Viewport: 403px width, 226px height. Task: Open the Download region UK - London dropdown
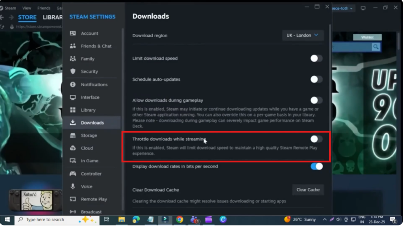tap(303, 35)
